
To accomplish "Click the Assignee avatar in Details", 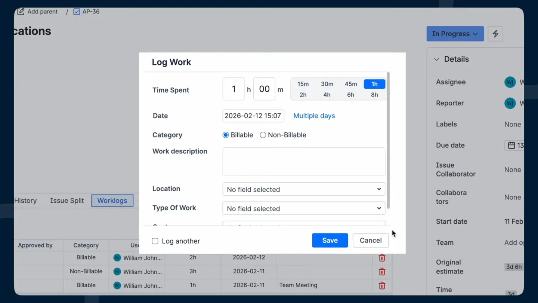I will [x=510, y=82].
